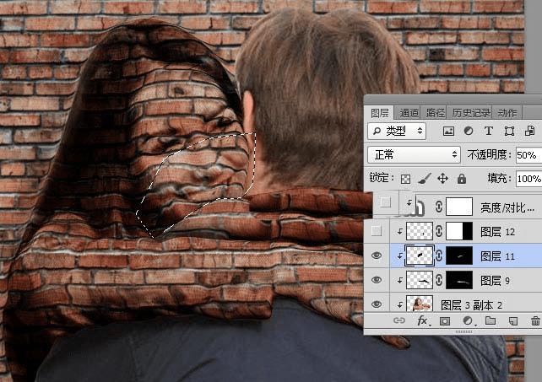Screen dimensions: 542x382
Task: Click clipping arrow icon of 图层 3 副本 2
Action: 399,304
